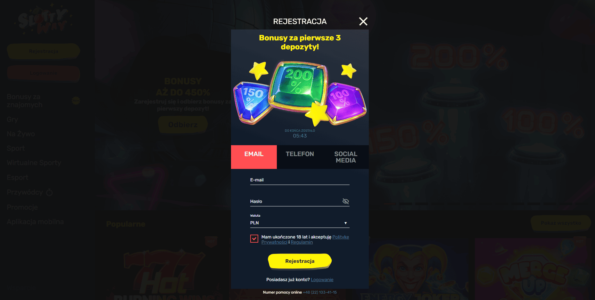Open the Regulamin link
This screenshot has height=300, width=595.
302,242
